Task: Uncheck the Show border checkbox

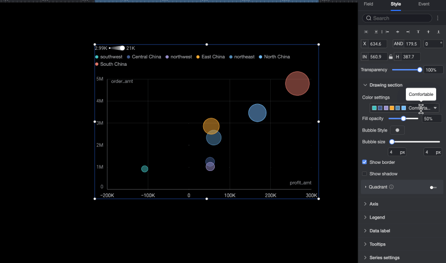Action: tap(364, 162)
